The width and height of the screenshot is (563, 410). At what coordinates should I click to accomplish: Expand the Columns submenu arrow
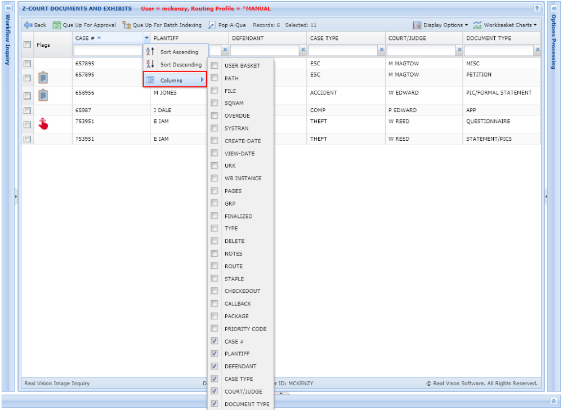202,80
